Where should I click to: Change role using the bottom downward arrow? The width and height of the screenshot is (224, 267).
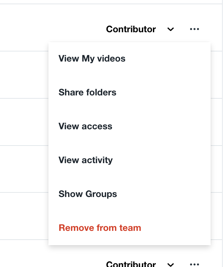170,264
